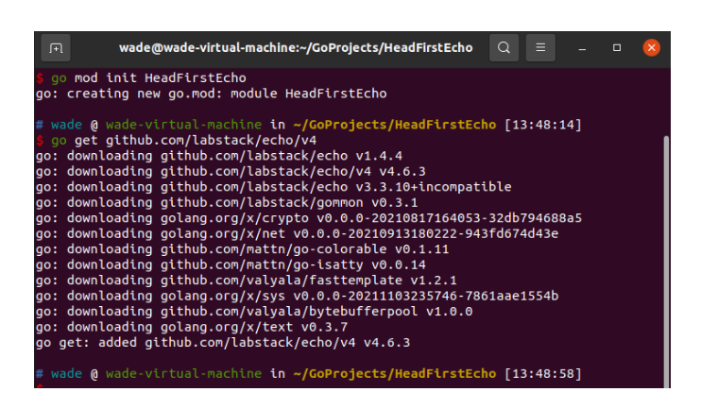This screenshot has height=409, width=701.
Task: Click the mattn/go-colorable v0.1.11 line
Action: tap(242, 249)
